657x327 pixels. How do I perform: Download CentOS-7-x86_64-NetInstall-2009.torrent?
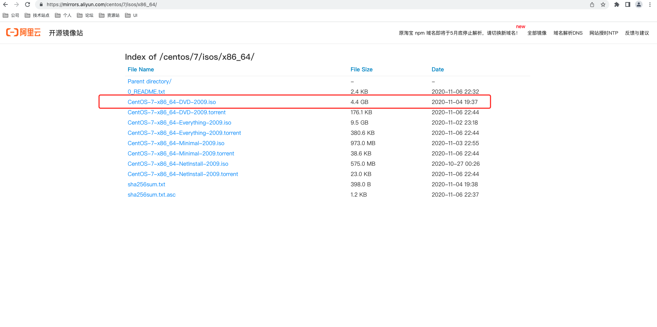183,174
